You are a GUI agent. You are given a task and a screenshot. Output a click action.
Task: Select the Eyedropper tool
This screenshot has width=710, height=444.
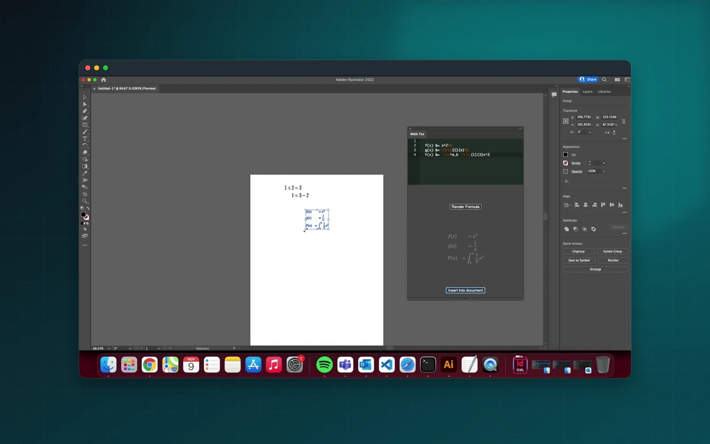click(x=85, y=173)
